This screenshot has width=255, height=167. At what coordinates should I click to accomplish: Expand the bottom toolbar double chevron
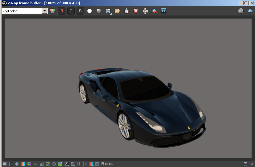click(x=252, y=164)
